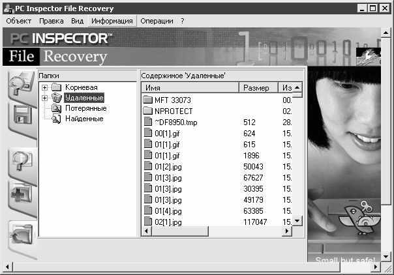
Task: Select the MFT 33073 folder
Action: [172, 100]
